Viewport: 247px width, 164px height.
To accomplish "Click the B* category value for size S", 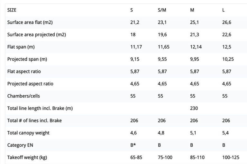I will 133,145.
